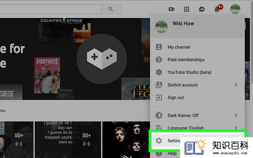Image resolution: width=253 pixels, height=158 pixels.
Task: Open YouTube Studio (beta) menu item
Action: [x=197, y=72]
